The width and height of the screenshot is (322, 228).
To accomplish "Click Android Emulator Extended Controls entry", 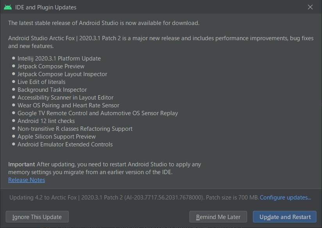I will point(65,144).
